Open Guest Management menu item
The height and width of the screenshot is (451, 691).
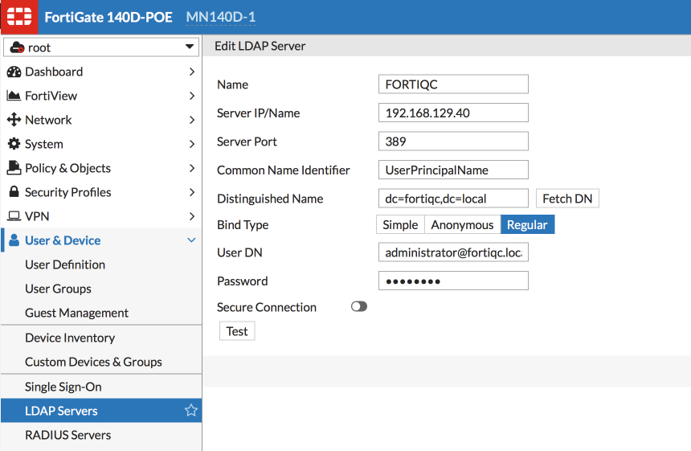[101, 313]
